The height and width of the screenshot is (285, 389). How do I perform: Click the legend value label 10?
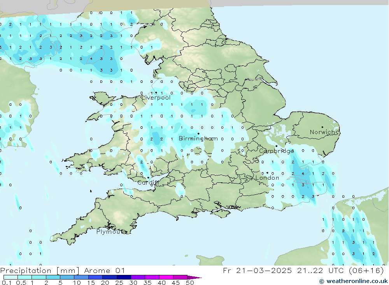77,283
